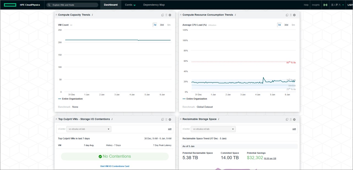353x170 pixels.
Task: Select 7d range for Average CPU Load
Action: point(279,25)
